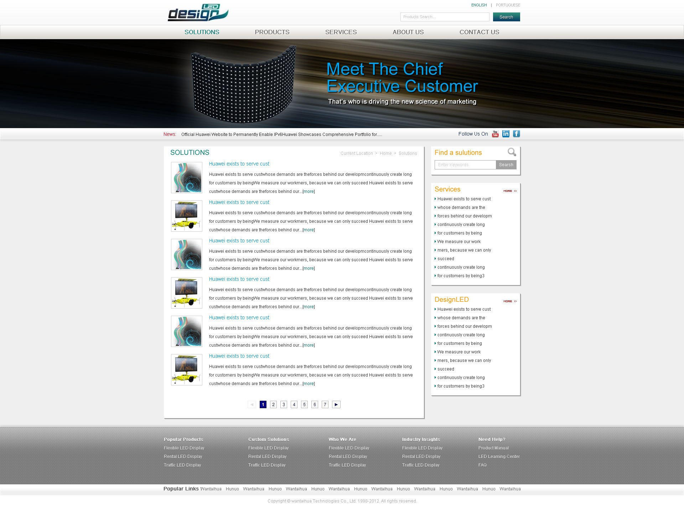Viewport: 684px width, 510px height.
Task: Click the magnifier icon beside Find a solutions
Action: click(x=512, y=152)
